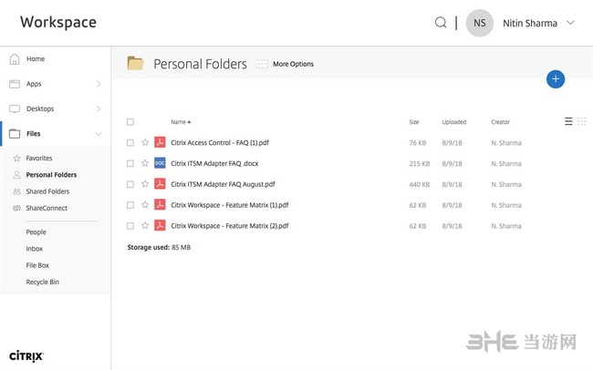The height and width of the screenshot is (370, 593).
Task: Click the Personal Folders folder icon
Action: (x=135, y=63)
